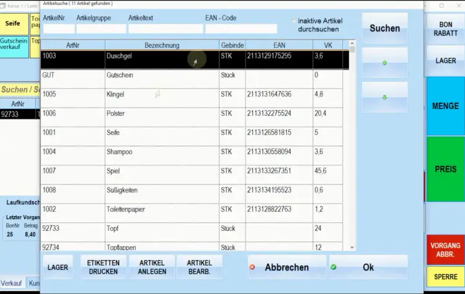Enable inaktive Artikel durchsuchen checkbox

(x=294, y=21)
